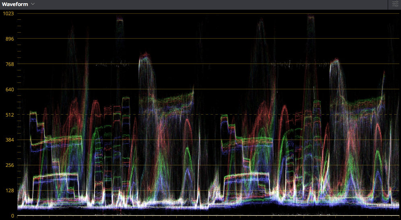The image size is (401, 220).
Task: Click the 896 scale label
Action: tap(10, 39)
